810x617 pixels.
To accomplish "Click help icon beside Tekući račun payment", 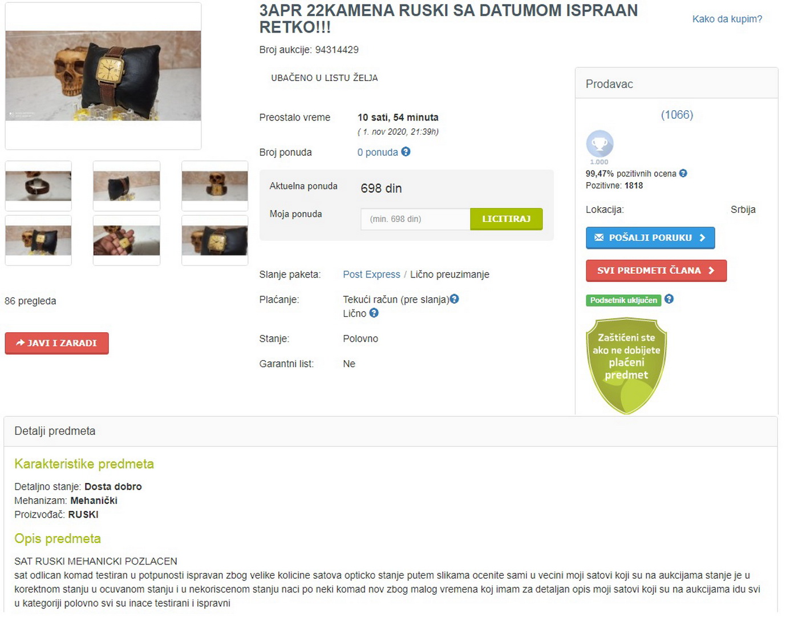I will click(454, 299).
